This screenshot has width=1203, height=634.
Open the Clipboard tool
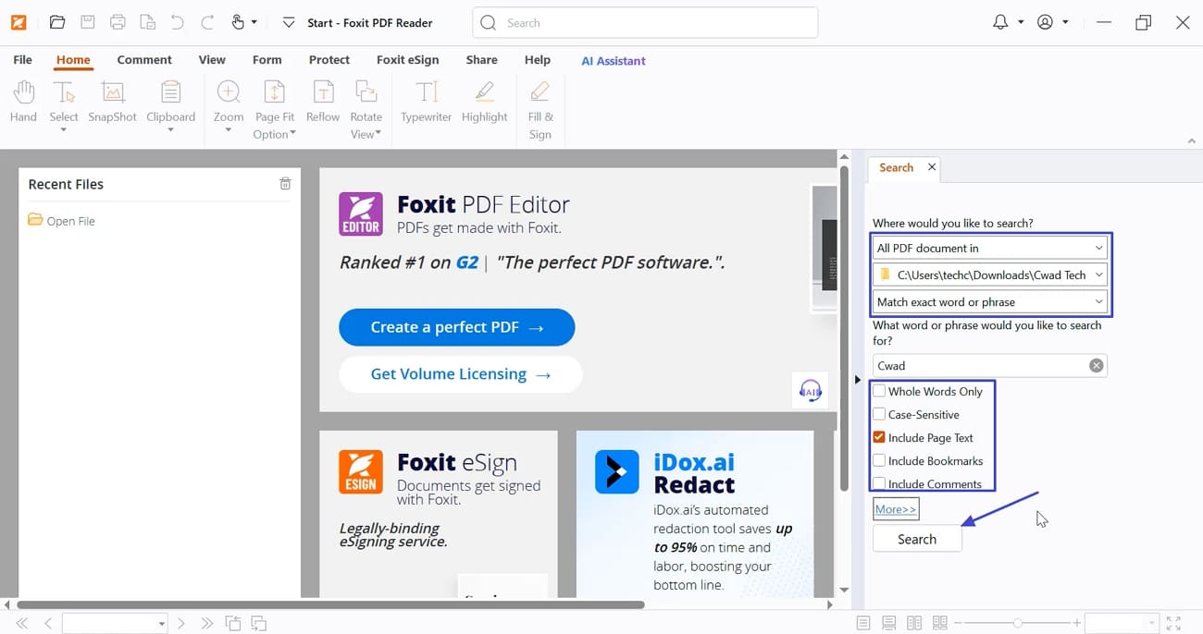[170, 104]
